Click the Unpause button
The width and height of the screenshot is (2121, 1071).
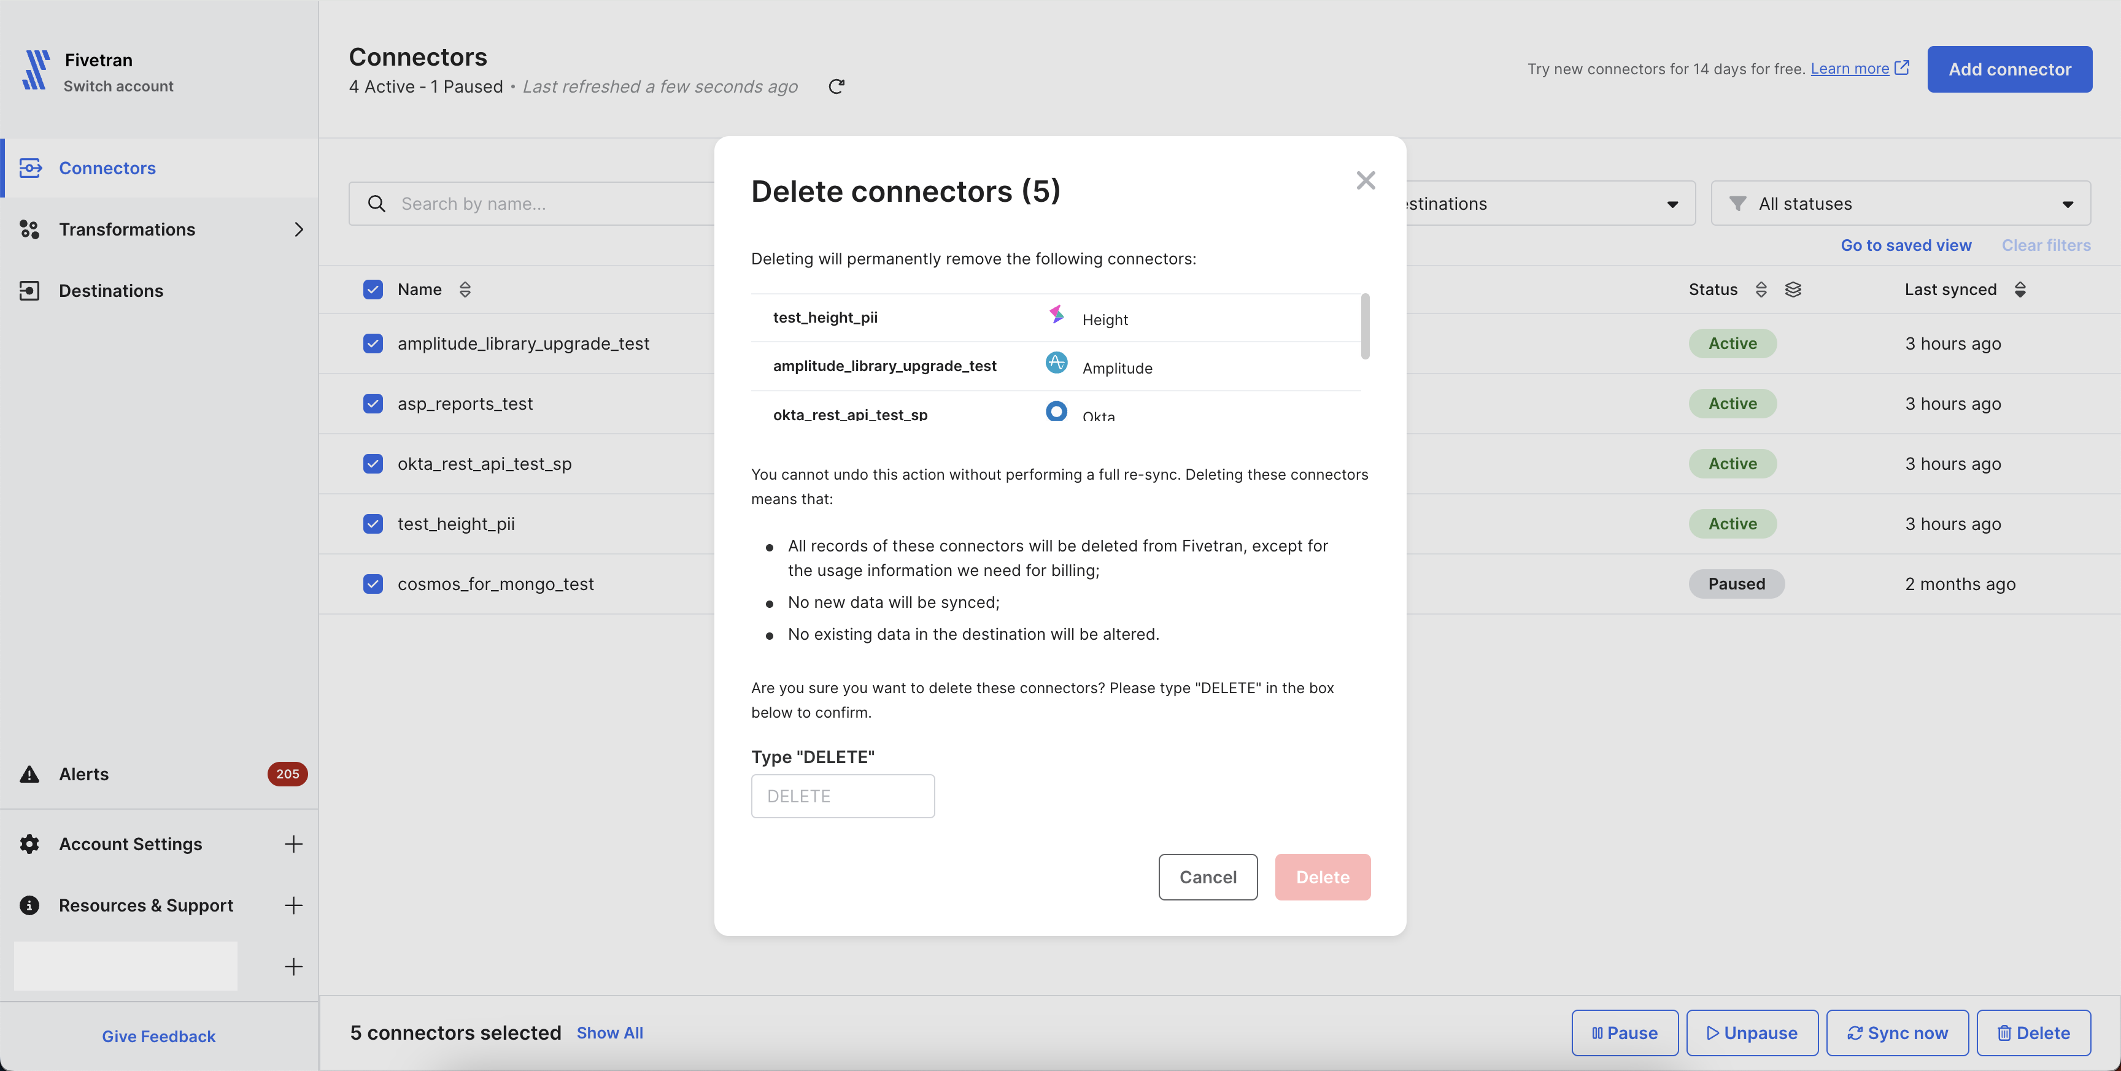tap(1752, 1033)
